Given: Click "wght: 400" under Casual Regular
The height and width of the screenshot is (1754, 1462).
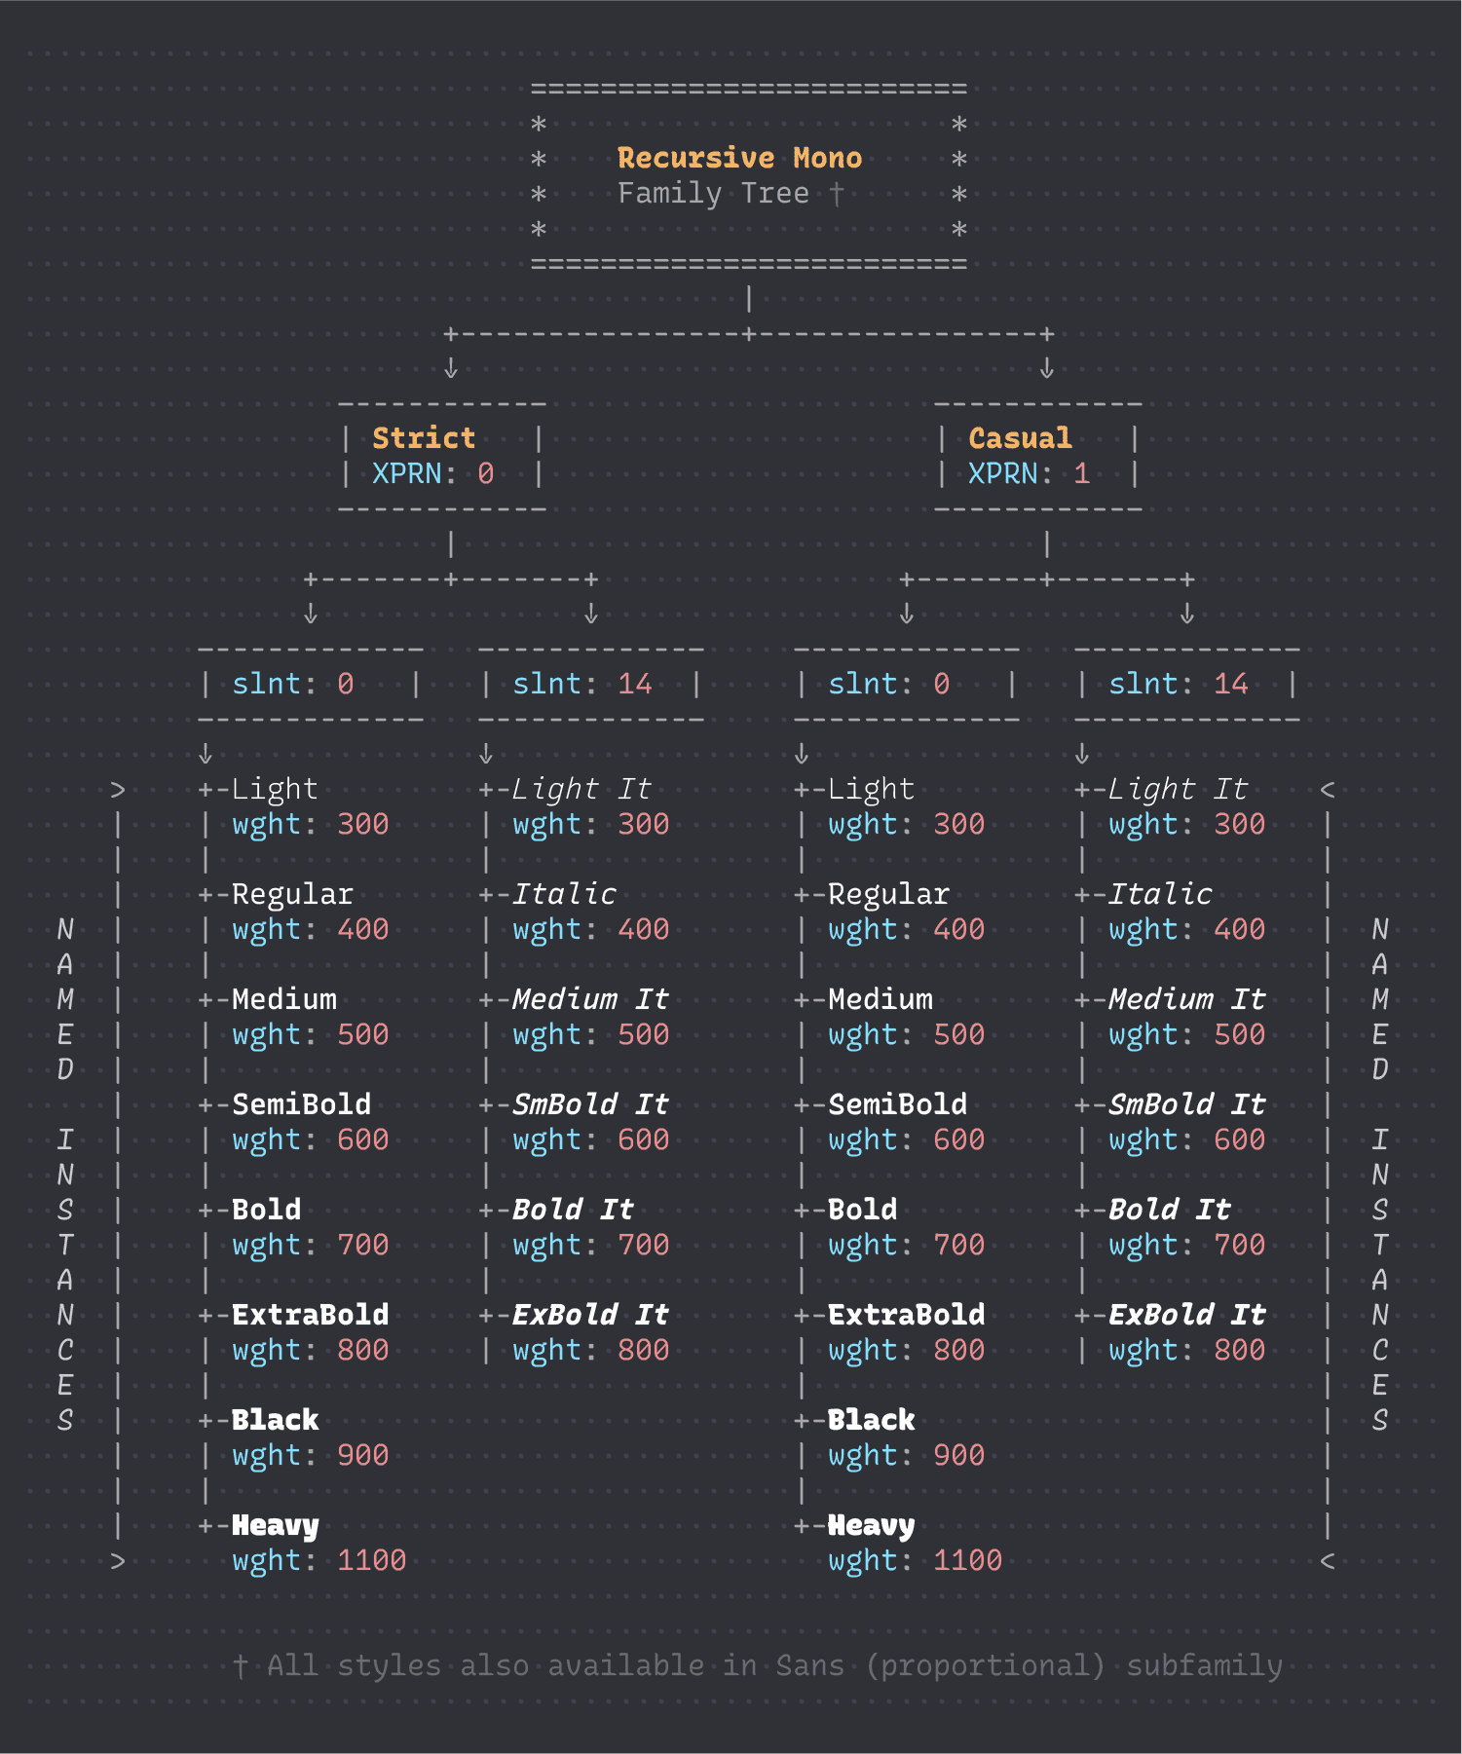Looking at the screenshot, I should [906, 930].
